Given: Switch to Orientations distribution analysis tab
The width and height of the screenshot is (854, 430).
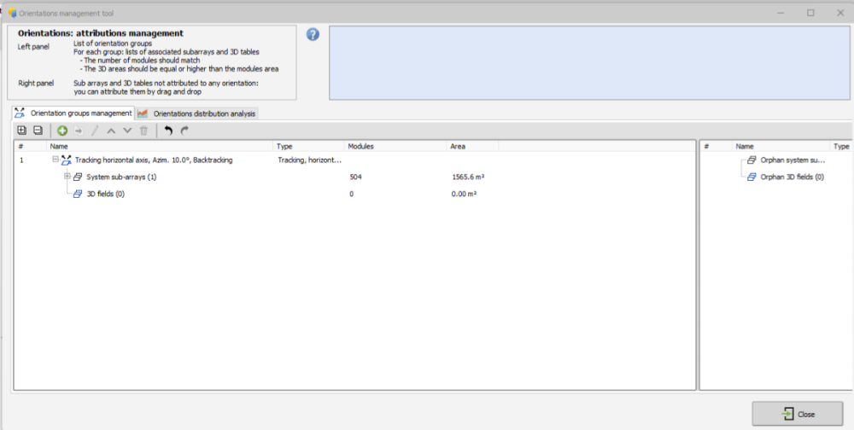Looking at the screenshot, I should 203,113.
